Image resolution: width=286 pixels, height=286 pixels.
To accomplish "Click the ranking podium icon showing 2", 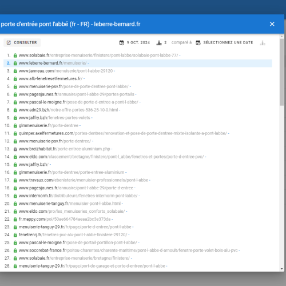I will [159, 43].
